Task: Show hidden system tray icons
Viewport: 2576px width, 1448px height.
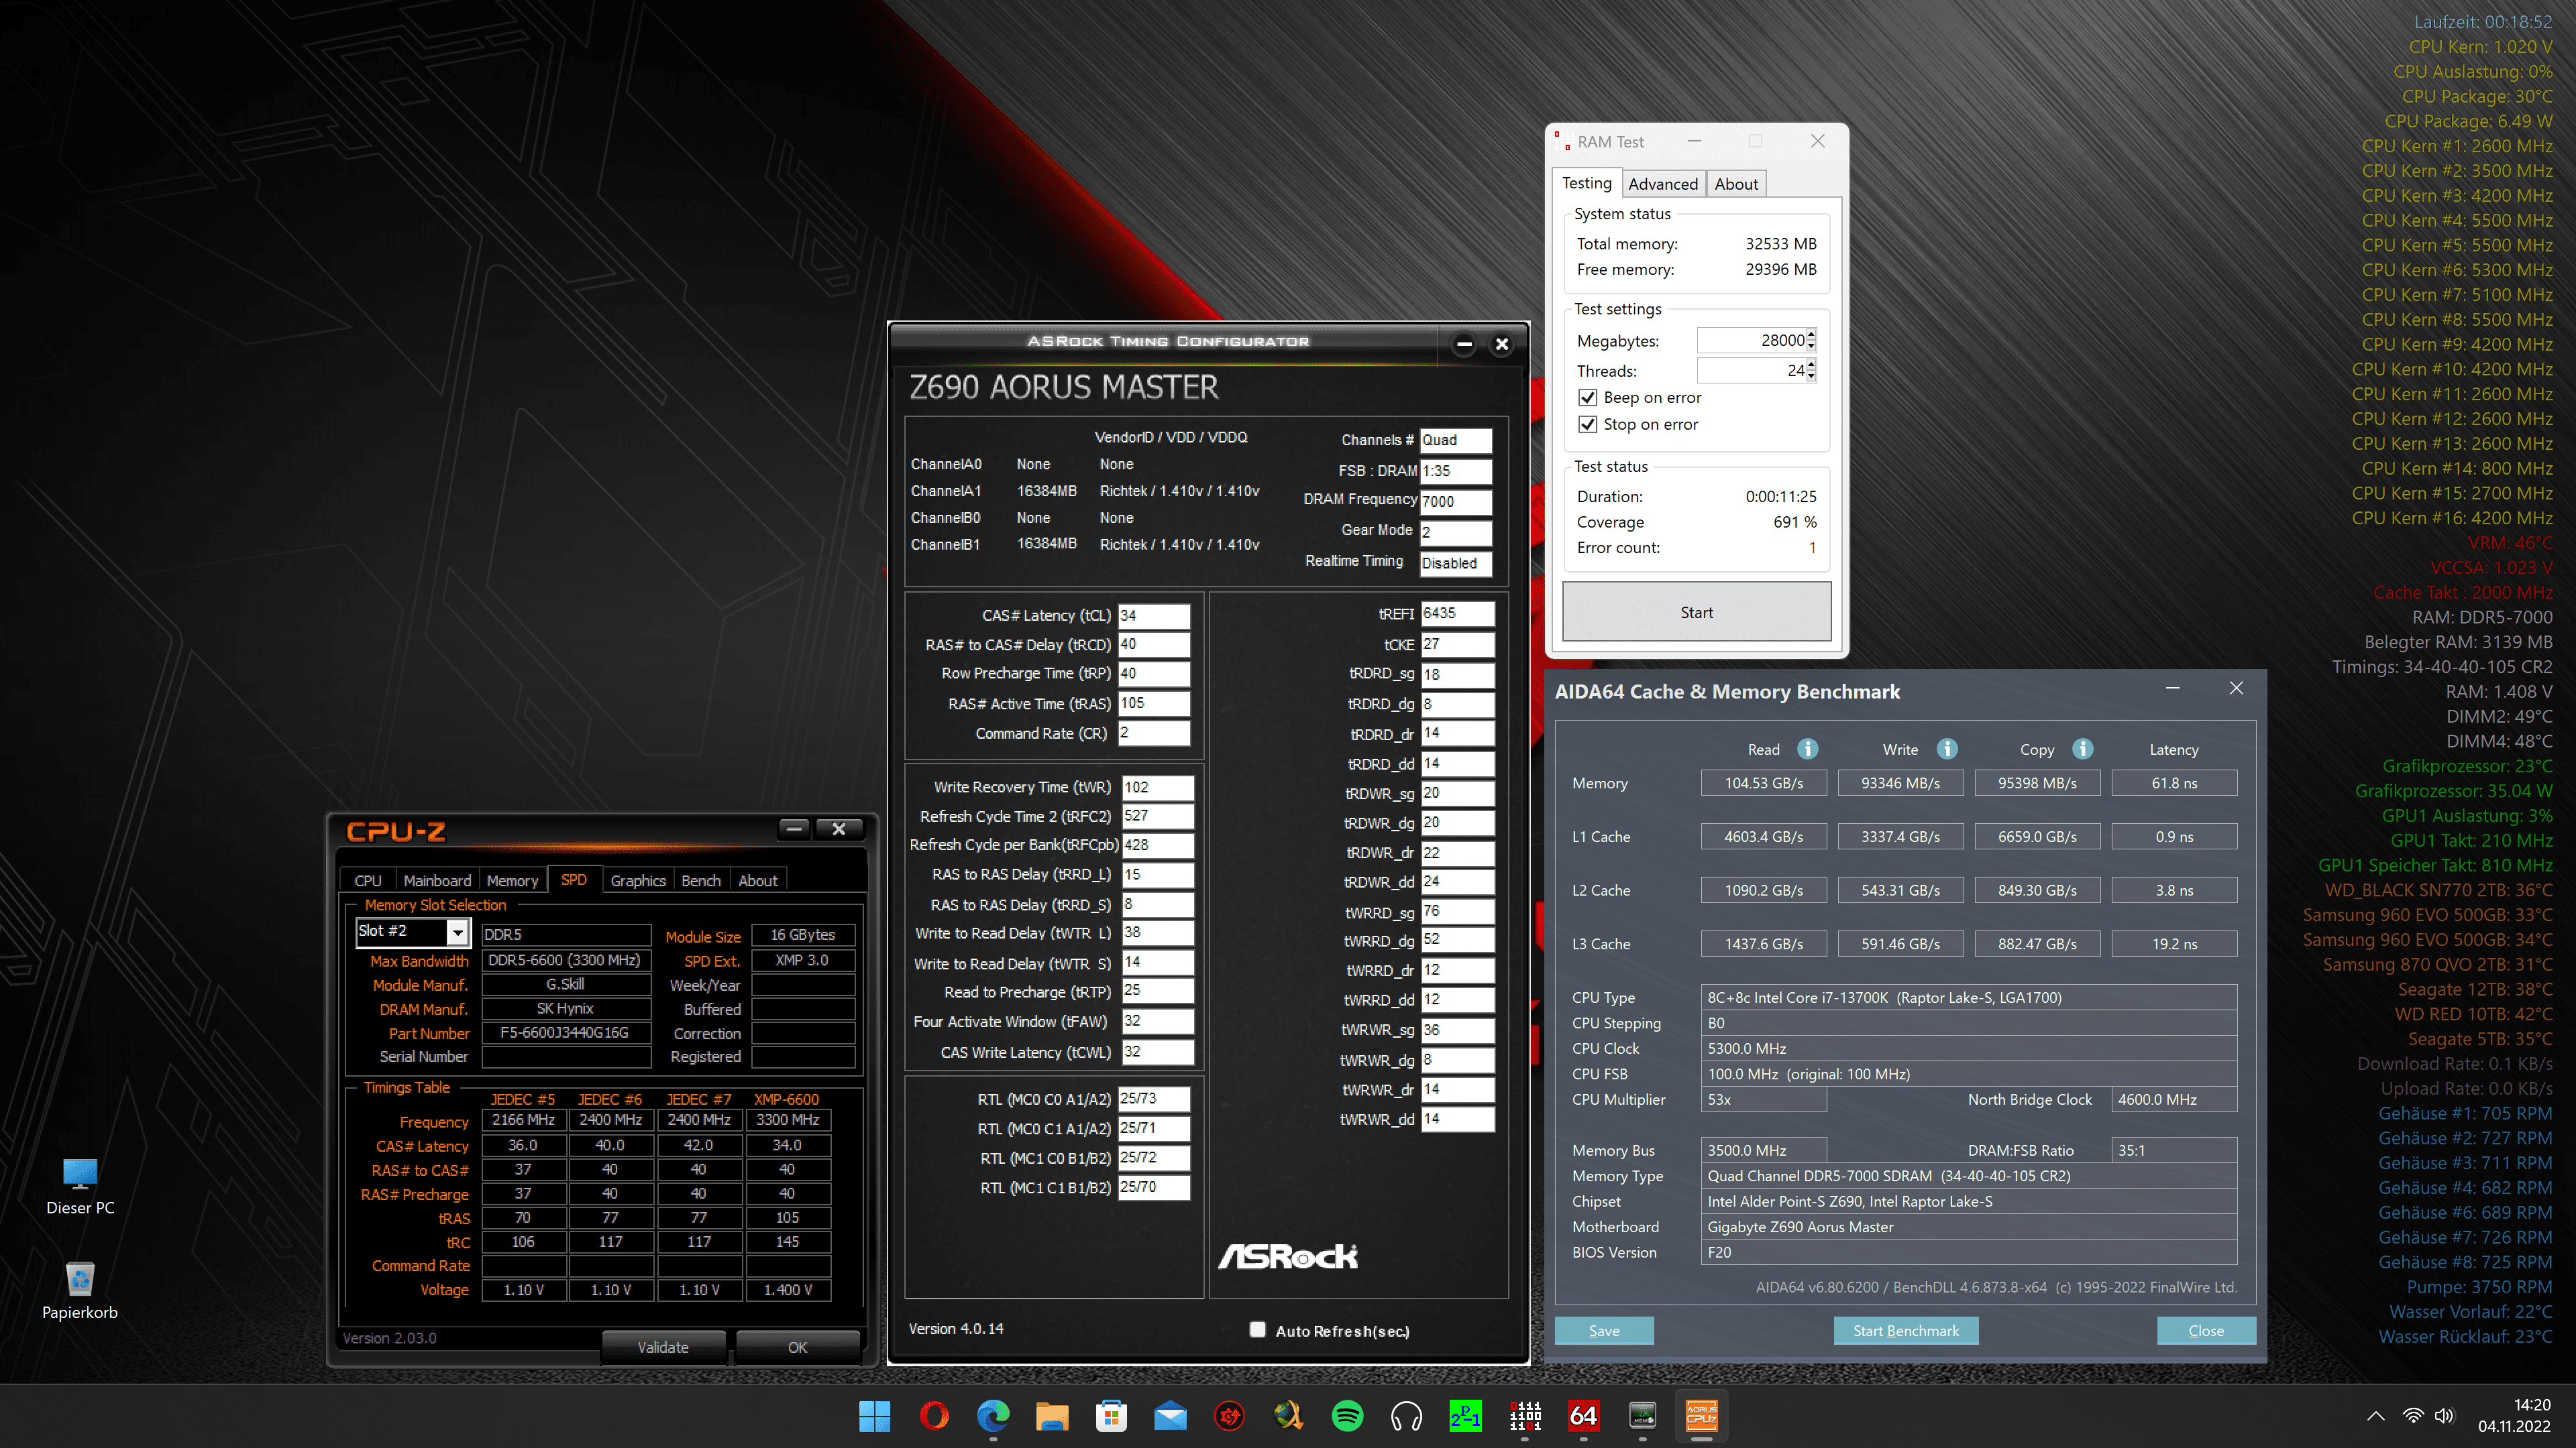Action: 2376,1416
